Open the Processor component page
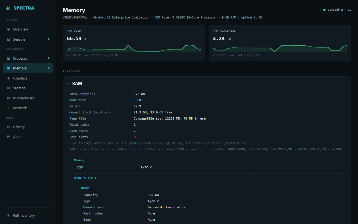 pos(28,58)
